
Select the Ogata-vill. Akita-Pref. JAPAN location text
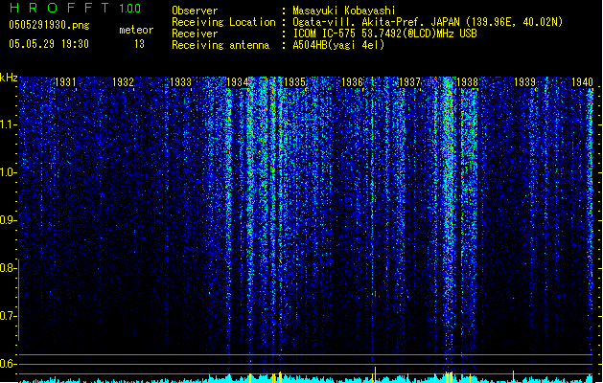[x=428, y=22]
